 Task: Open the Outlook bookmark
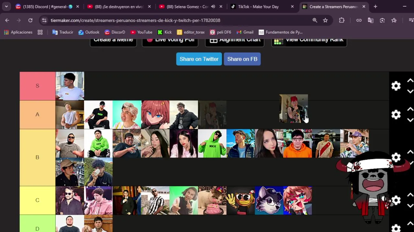[x=89, y=32]
